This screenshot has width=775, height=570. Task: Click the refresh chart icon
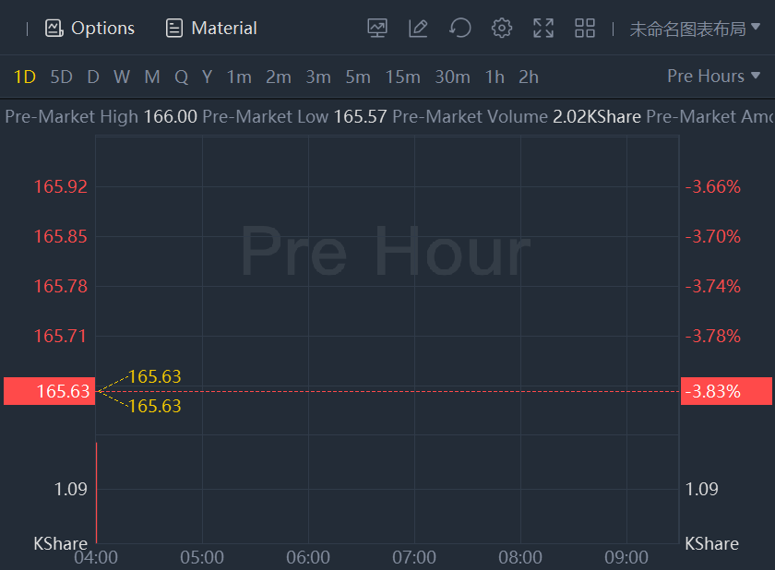click(459, 28)
